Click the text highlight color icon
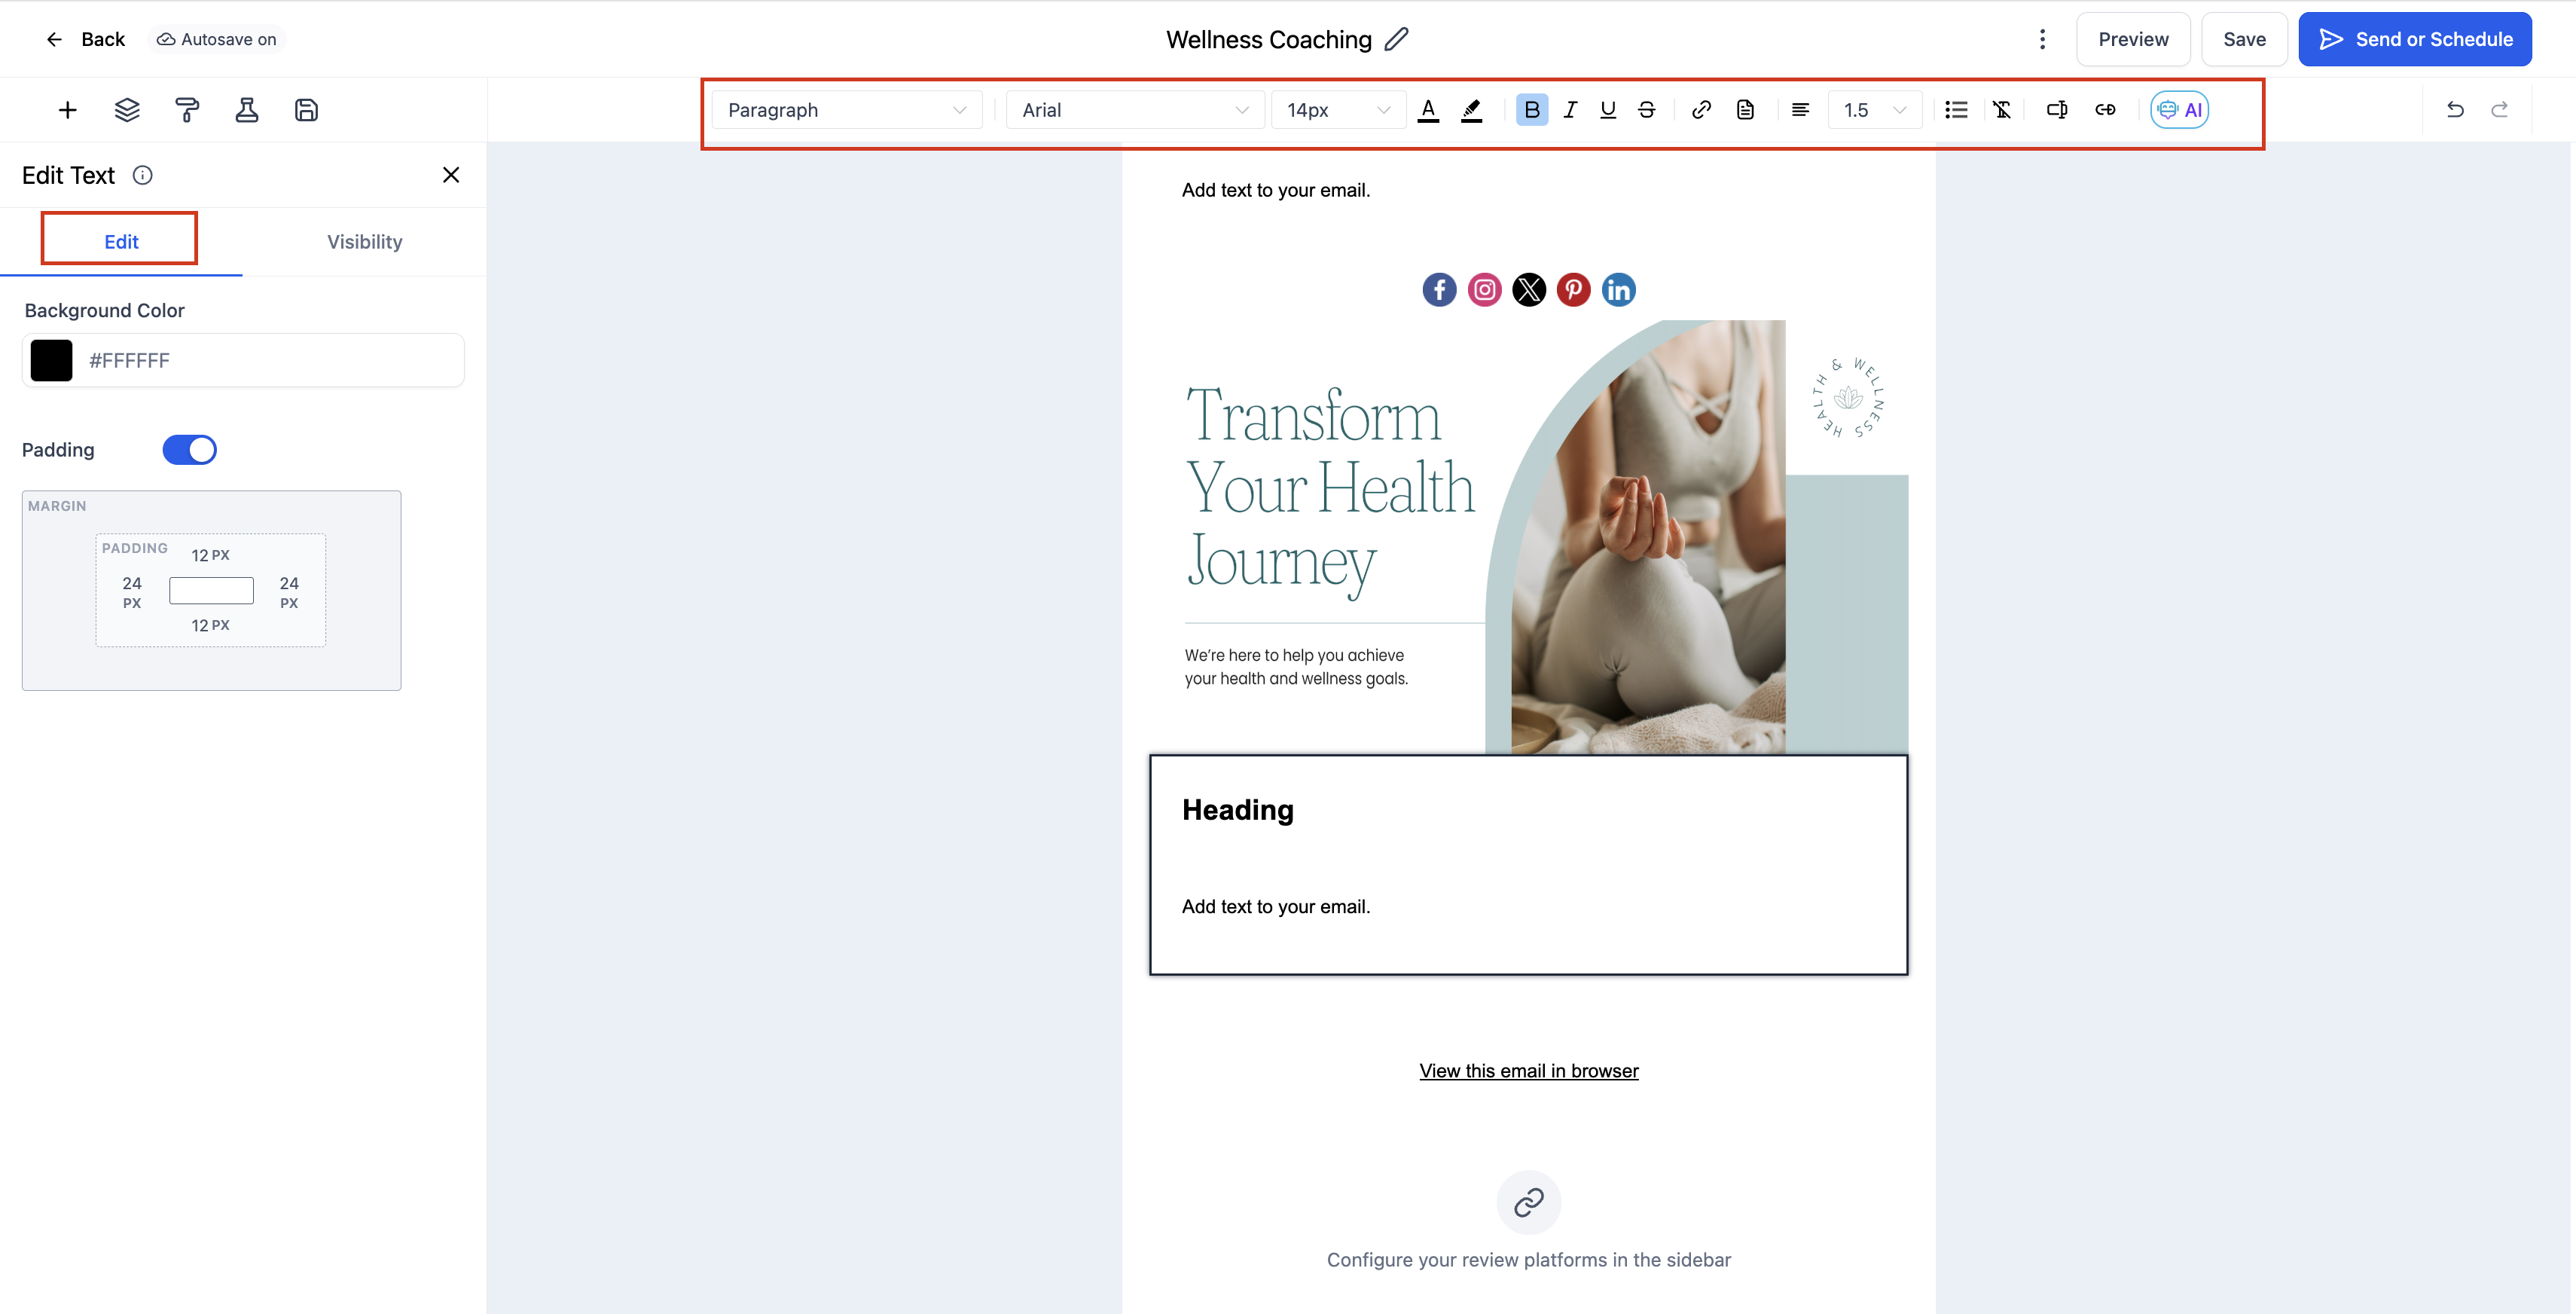 pos(1471,110)
